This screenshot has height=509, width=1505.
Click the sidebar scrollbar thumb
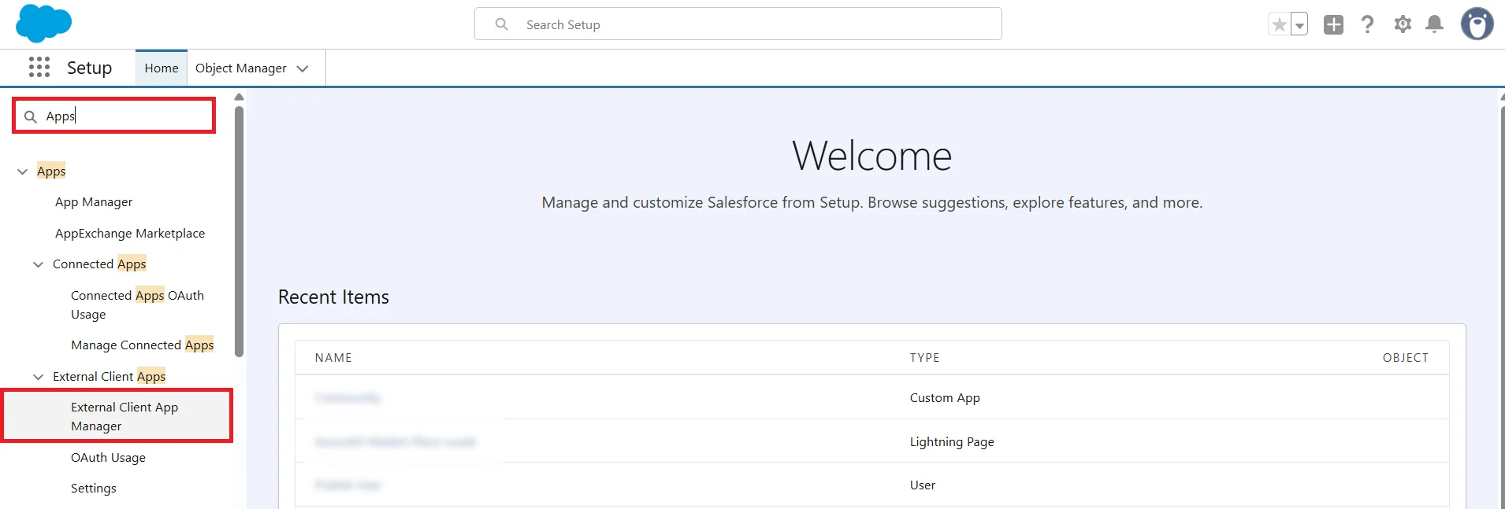(x=239, y=232)
